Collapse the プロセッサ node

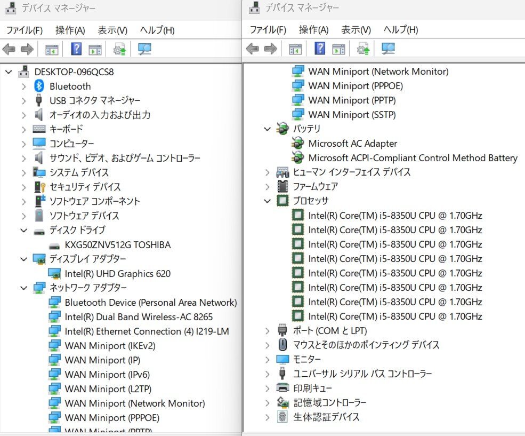[267, 201]
